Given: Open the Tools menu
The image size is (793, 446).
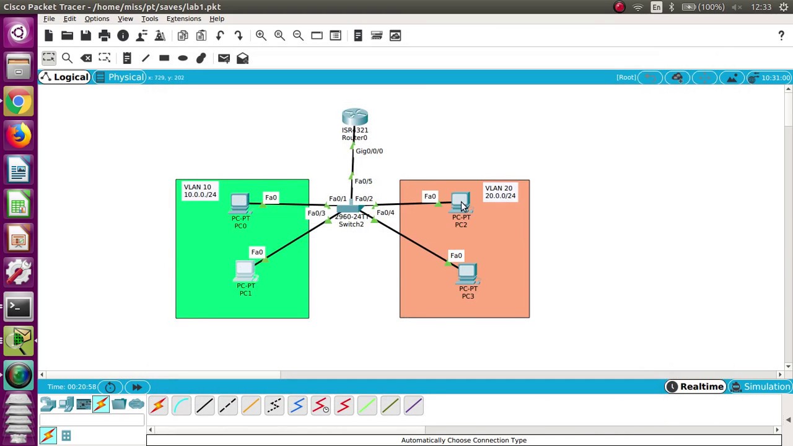Looking at the screenshot, I should pyautogui.click(x=149, y=19).
